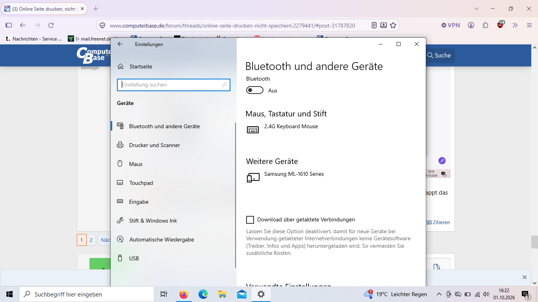The width and height of the screenshot is (538, 302).
Task: Click the Suche button on ComputerBase
Action: [439, 55]
